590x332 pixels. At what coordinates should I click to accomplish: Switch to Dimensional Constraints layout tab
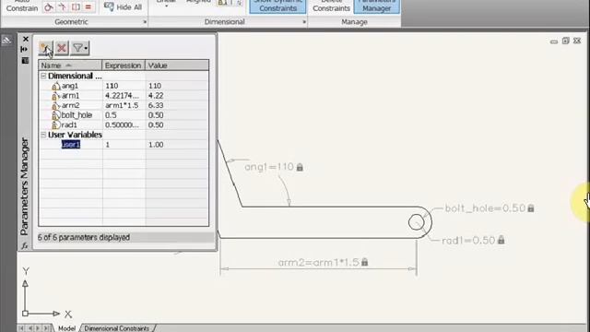click(117, 328)
